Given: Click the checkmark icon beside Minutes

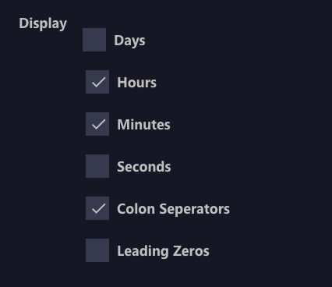Looking at the screenshot, I should (x=99, y=125).
